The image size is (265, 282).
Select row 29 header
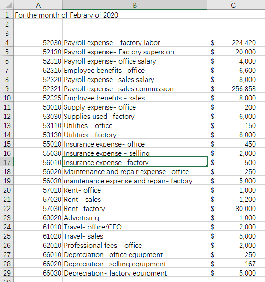(7, 273)
